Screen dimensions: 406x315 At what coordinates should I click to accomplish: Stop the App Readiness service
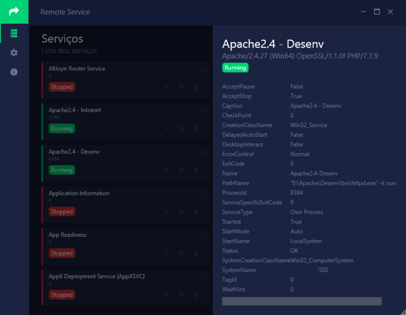(181, 253)
